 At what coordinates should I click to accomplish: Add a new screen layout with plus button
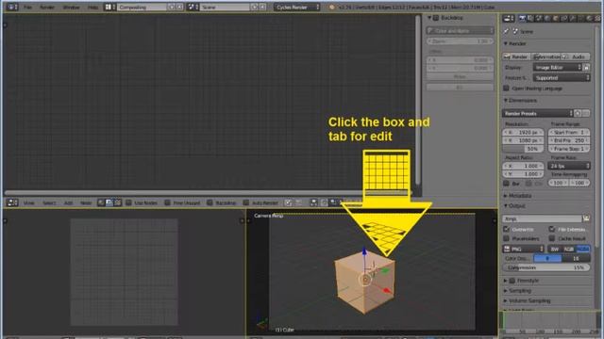tap(172, 7)
